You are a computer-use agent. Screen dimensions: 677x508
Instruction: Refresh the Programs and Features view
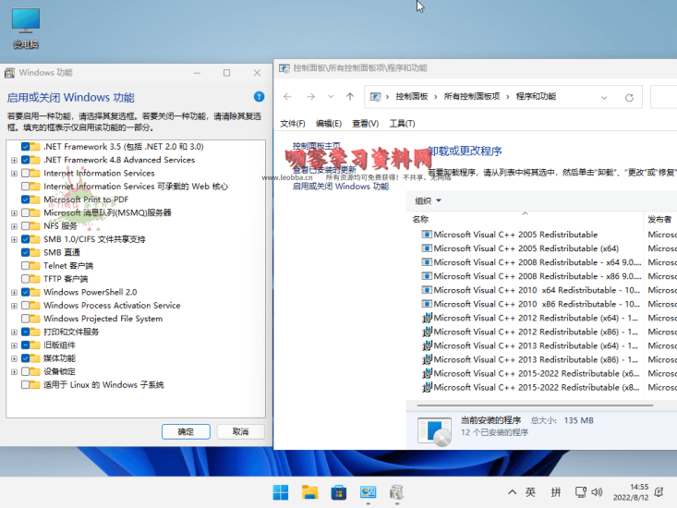629,98
